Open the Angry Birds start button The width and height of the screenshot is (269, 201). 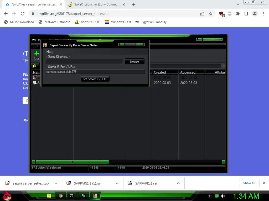point(7,196)
